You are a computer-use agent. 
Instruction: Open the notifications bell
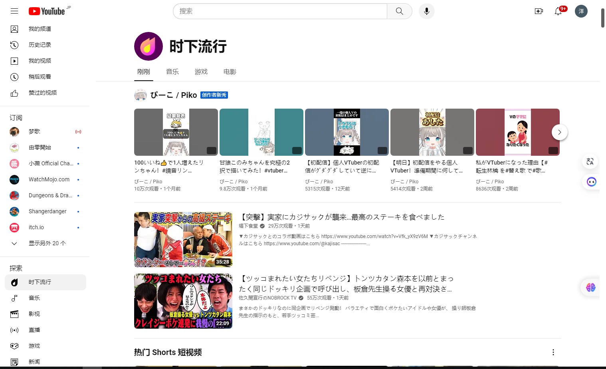[x=558, y=11]
